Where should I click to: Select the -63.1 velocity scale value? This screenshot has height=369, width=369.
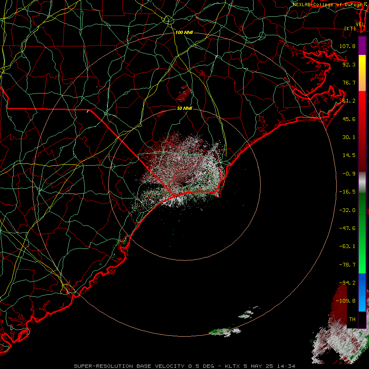347,246
